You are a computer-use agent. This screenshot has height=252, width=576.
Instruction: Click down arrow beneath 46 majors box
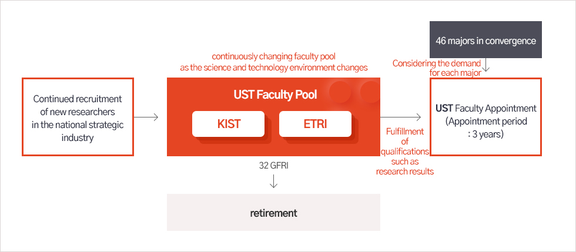click(487, 65)
